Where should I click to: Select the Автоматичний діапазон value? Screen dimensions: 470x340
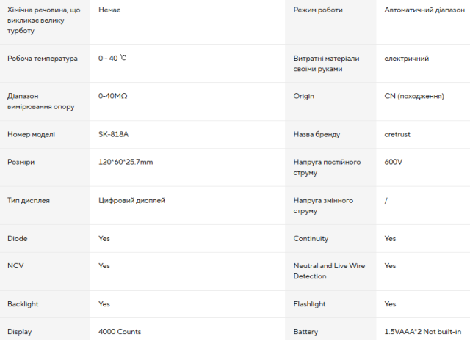coord(424,10)
